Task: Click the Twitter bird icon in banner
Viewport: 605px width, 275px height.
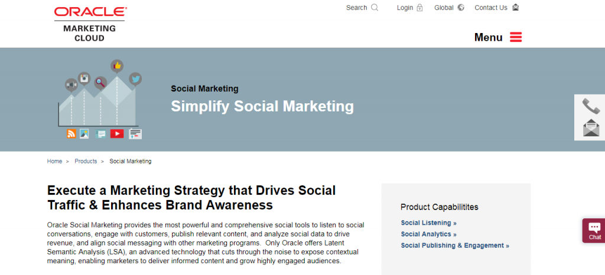Action: click(135, 79)
